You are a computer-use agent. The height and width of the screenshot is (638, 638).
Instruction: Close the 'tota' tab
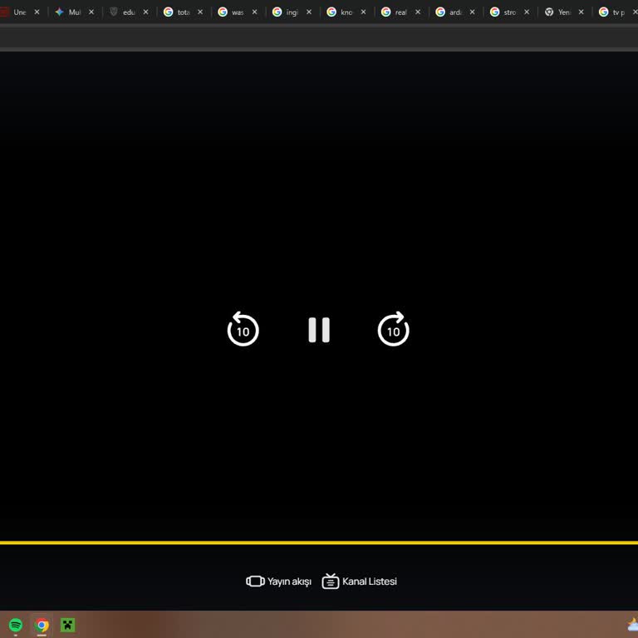[200, 12]
